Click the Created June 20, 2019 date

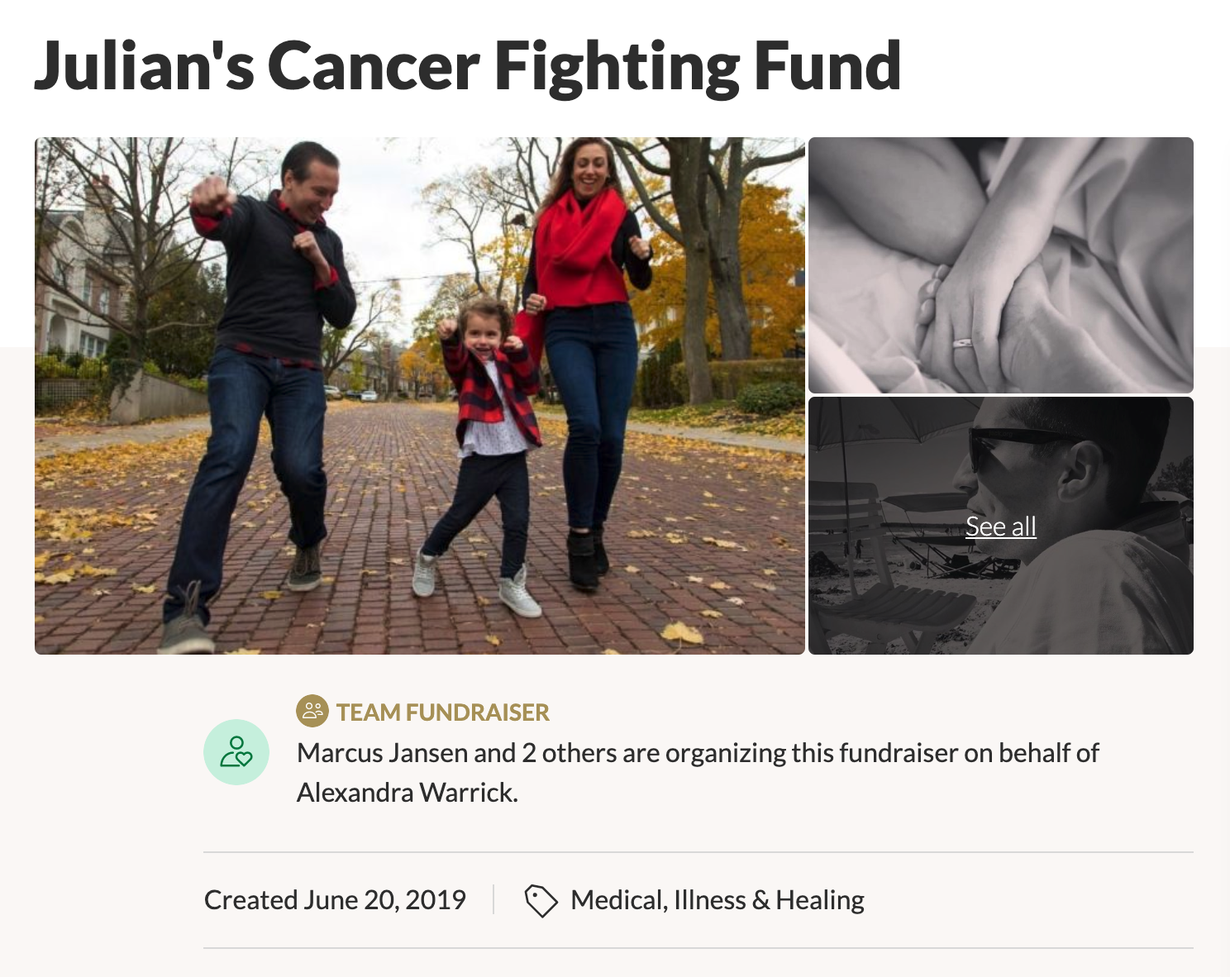pyautogui.click(x=335, y=899)
